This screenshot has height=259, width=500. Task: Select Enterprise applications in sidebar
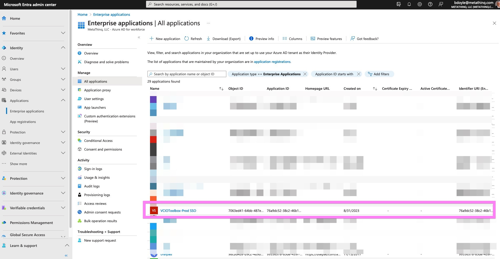tap(27, 111)
